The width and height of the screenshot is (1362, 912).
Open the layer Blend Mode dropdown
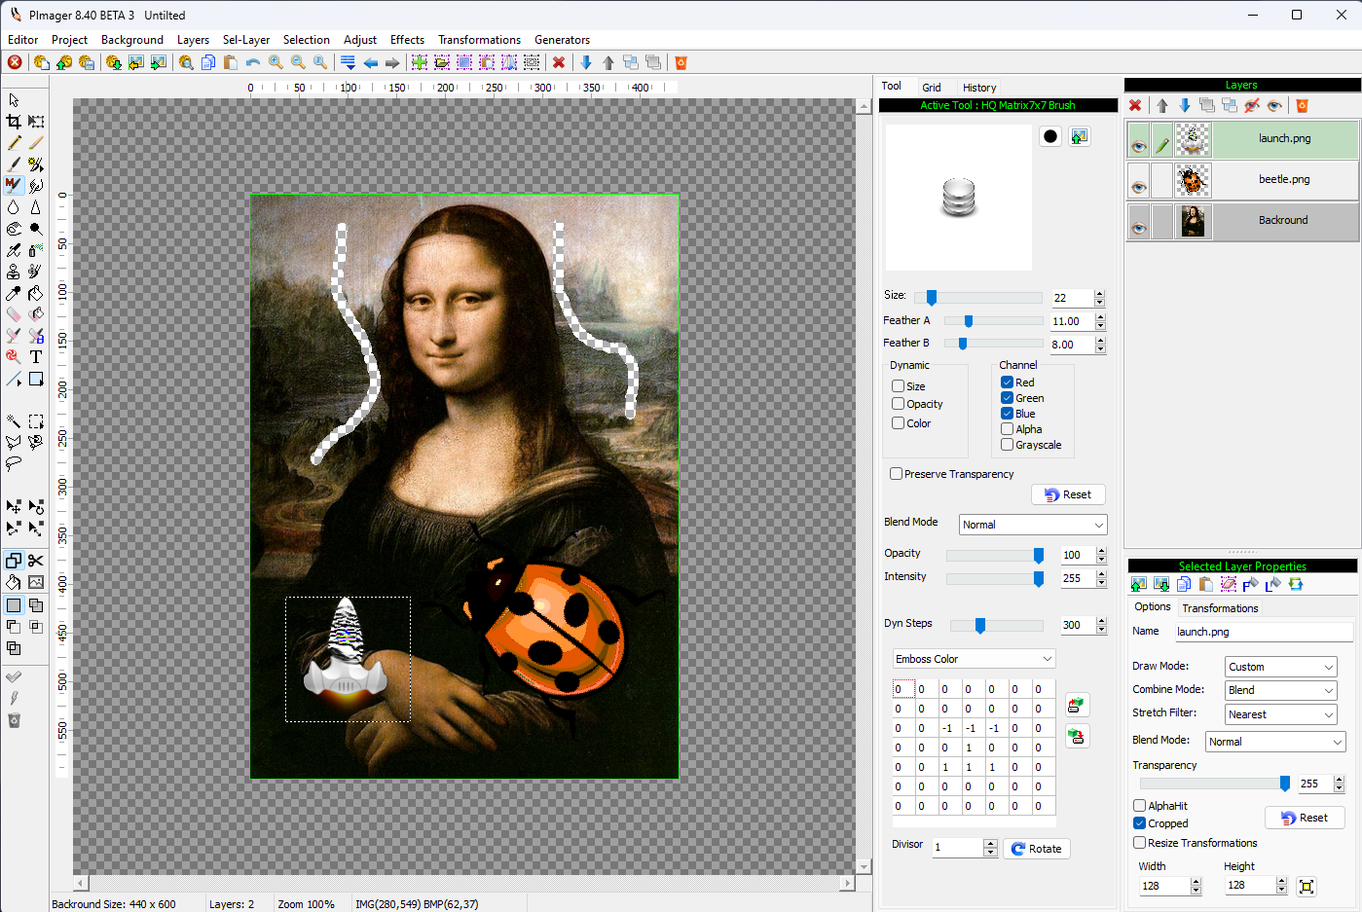[x=1275, y=742]
